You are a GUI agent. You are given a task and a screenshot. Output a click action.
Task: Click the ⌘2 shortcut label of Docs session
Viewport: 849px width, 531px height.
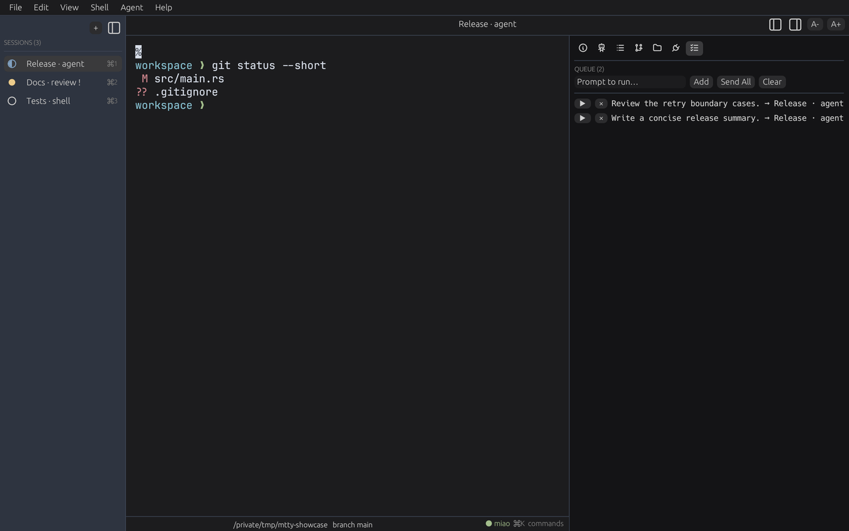[112, 82]
